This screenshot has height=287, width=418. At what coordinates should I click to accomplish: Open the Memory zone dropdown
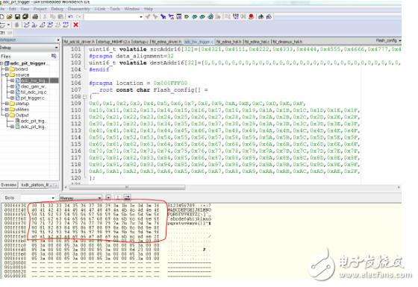coord(99,198)
